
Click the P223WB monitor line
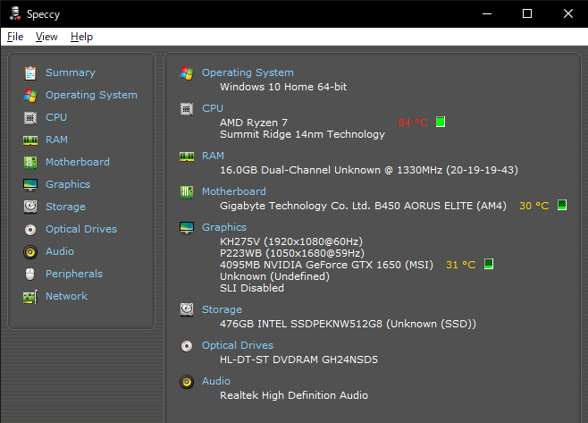(x=292, y=253)
